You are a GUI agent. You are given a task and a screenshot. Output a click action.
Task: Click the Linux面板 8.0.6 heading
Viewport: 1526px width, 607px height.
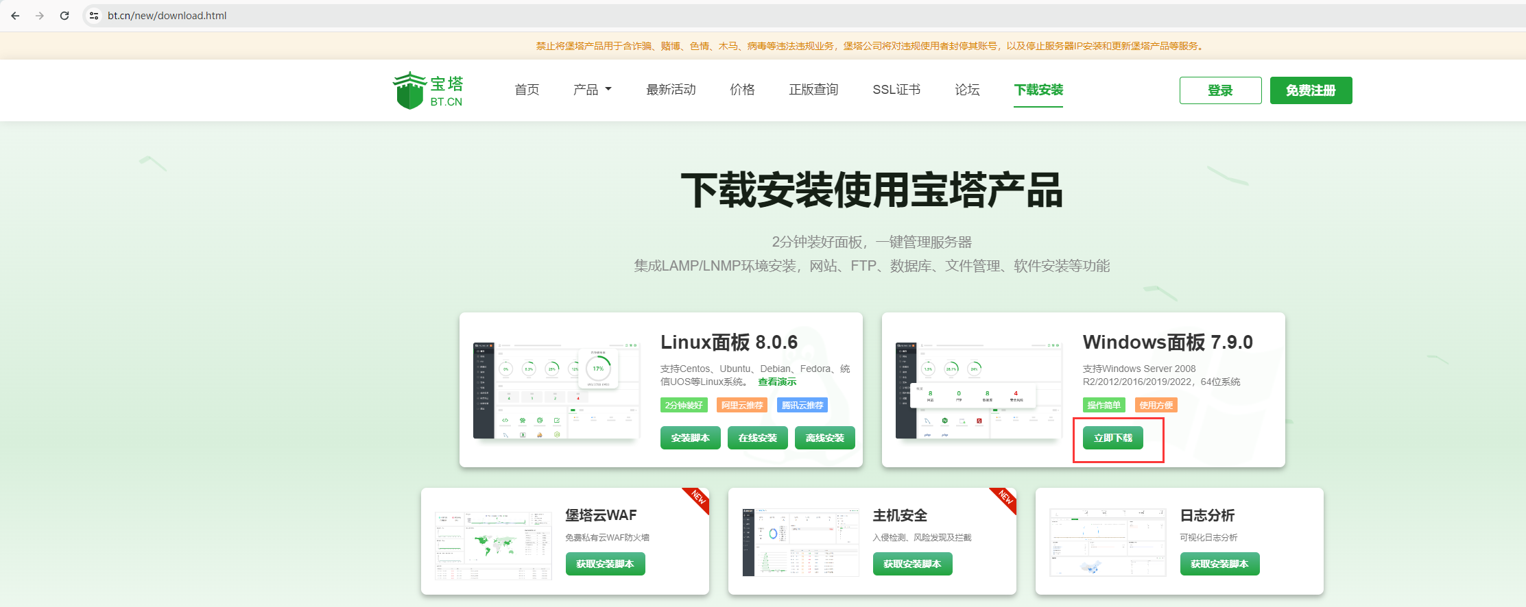click(x=728, y=342)
